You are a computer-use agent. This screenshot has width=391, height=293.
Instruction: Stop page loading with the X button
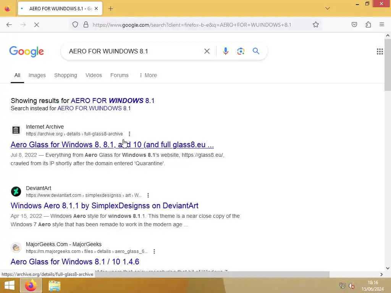(37, 25)
